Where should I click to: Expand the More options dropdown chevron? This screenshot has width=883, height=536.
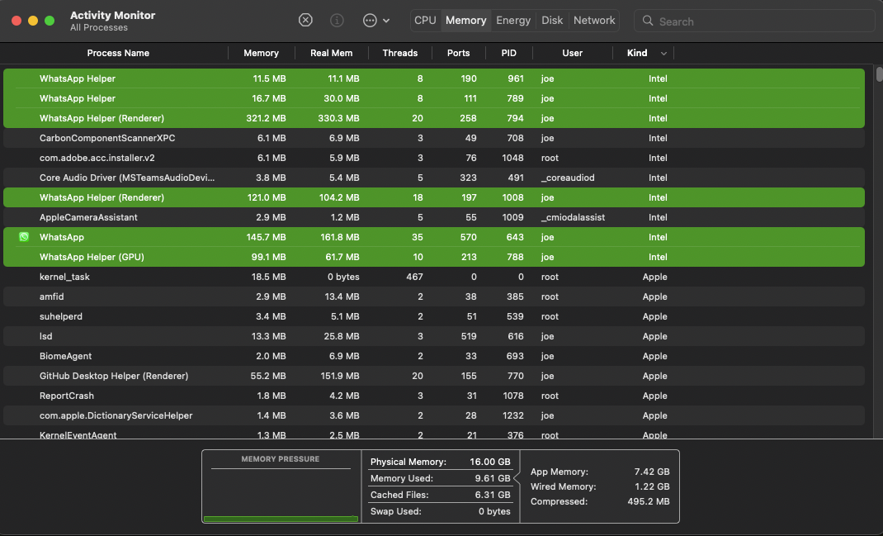[x=386, y=21]
